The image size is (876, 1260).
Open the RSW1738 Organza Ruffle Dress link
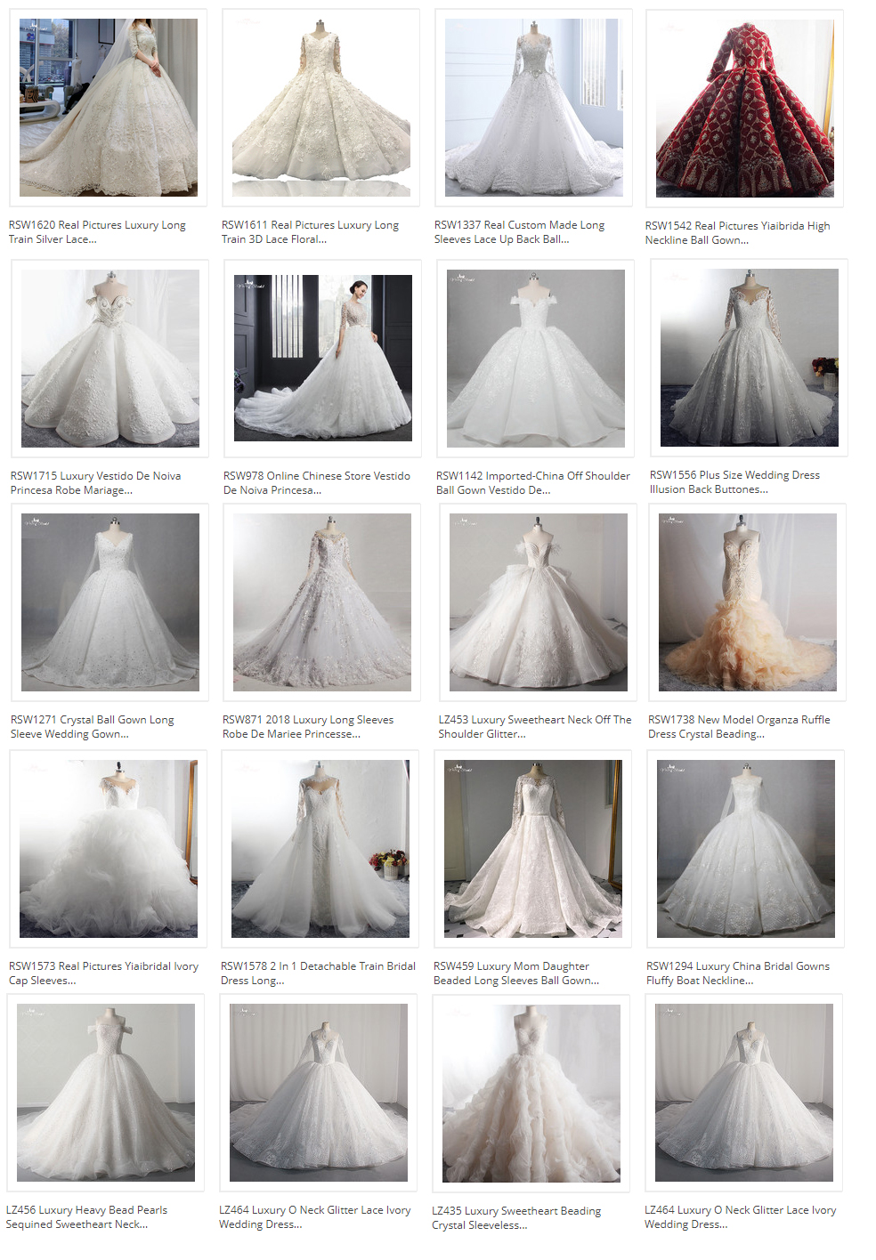tap(738, 726)
